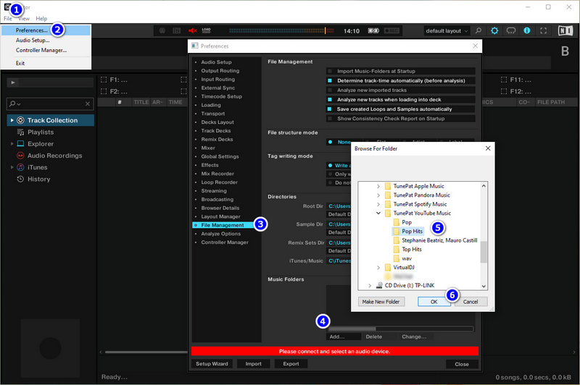The image size is (580, 385).
Task: Click Browse For Folder vertical scrollbar thumb
Action: tap(484, 252)
